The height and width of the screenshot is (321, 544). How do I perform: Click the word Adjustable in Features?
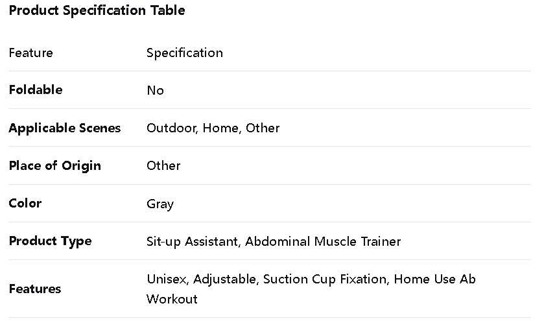pos(226,279)
